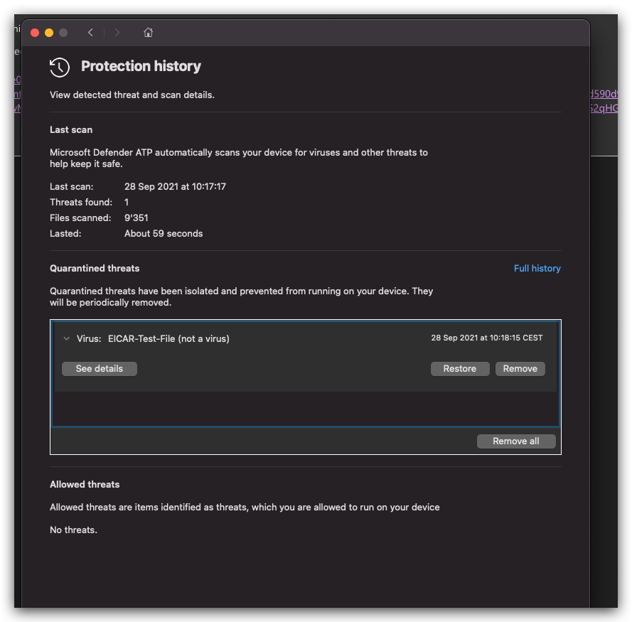Open See details for the virus
The height and width of the screenshot is (622, 632).
click(x=99, y=369)
